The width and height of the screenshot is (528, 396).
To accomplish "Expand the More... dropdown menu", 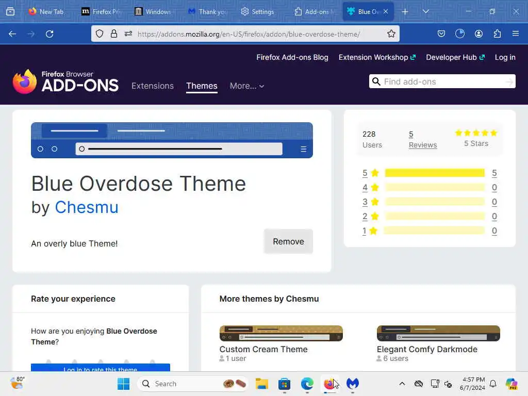I will (x=247, y=86).
